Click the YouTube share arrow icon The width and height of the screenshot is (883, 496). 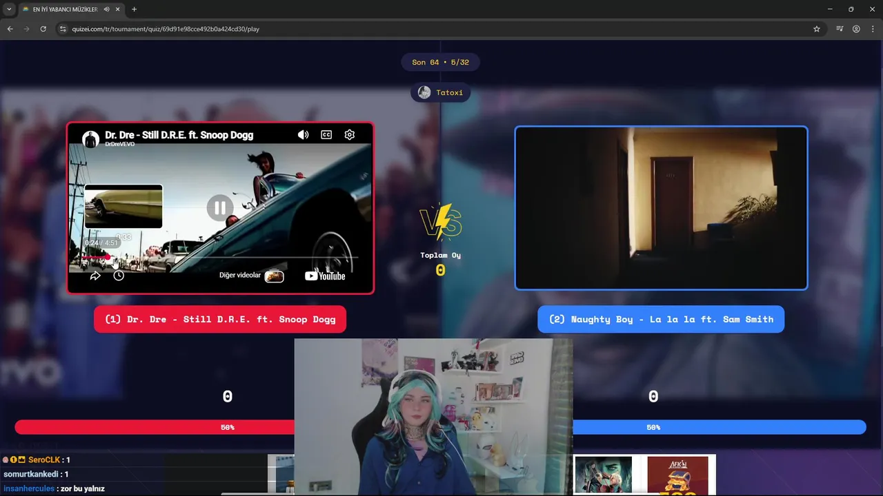tap(95, 276)
